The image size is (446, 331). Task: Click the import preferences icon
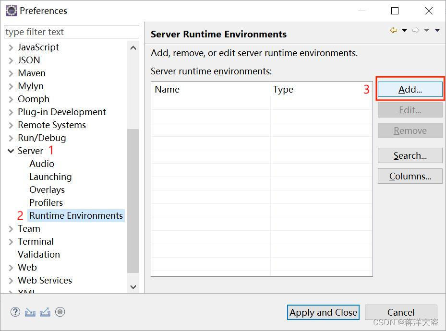click(x=30, y=312)
